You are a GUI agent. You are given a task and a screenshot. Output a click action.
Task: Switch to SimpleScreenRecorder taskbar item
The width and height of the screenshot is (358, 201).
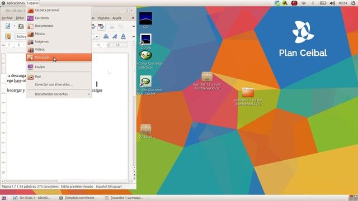(x=78, y=198)
